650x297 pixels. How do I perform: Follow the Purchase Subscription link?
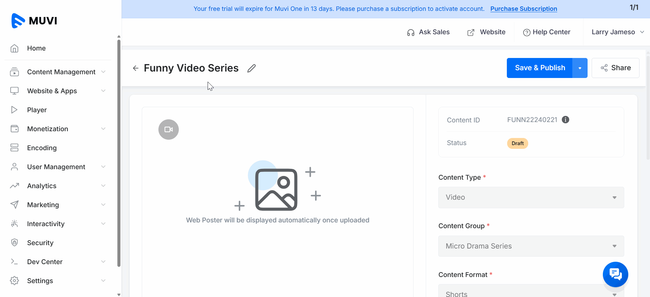[523, 9]
